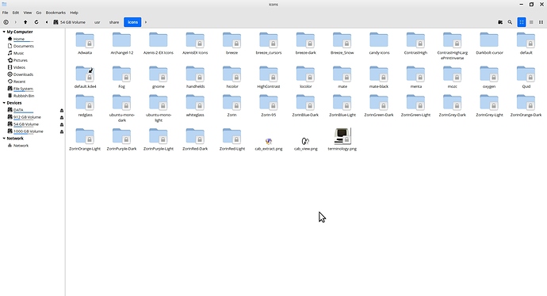
Task: Select the candy-icons folder
Action: [x=379, y=44]
